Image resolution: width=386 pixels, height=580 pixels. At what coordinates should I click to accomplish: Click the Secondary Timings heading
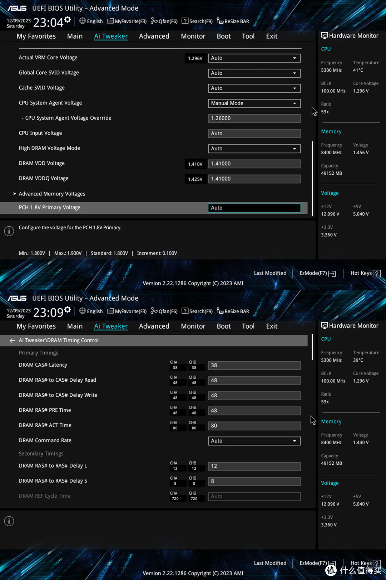tap(41, 454)
